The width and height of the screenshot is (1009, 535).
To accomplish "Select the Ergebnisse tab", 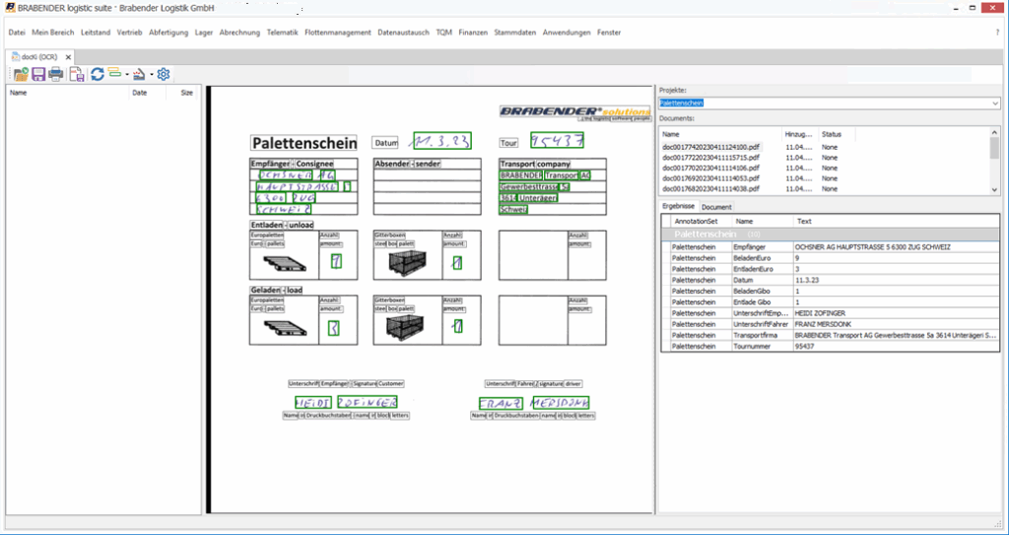I will 678,207.
